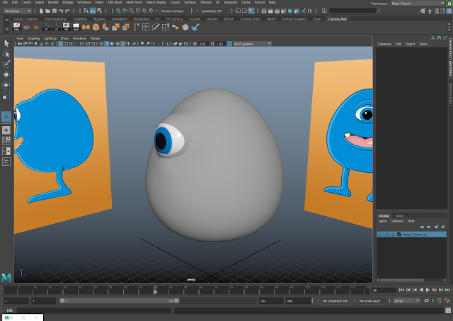Open the Mesh Tools menu
453x321 pixels.
click(x=136, y=3)
